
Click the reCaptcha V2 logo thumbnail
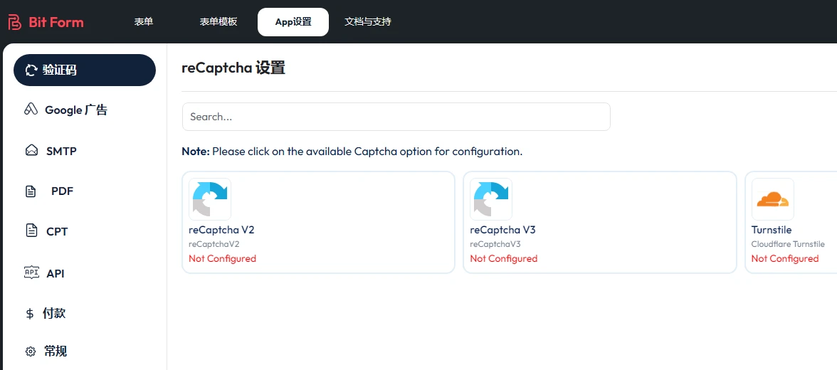pyautogui.click(x=210, y=199)
